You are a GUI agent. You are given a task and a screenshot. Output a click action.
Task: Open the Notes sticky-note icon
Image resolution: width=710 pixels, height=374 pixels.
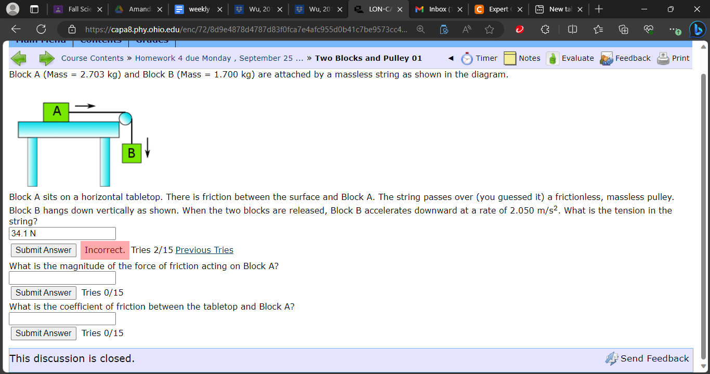point(509,58)
